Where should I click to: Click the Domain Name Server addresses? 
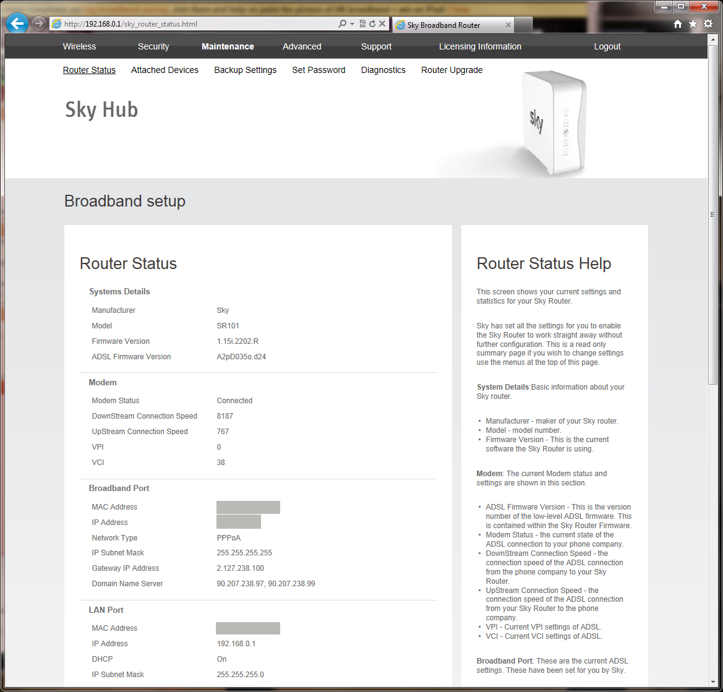[x=266, y=584]
